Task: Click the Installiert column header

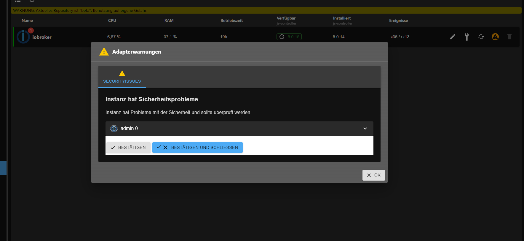Action: click(342, 18)
